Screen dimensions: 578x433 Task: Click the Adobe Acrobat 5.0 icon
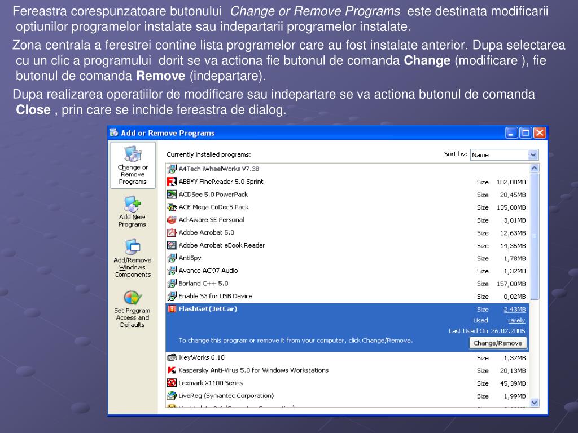tap(172, 233)
